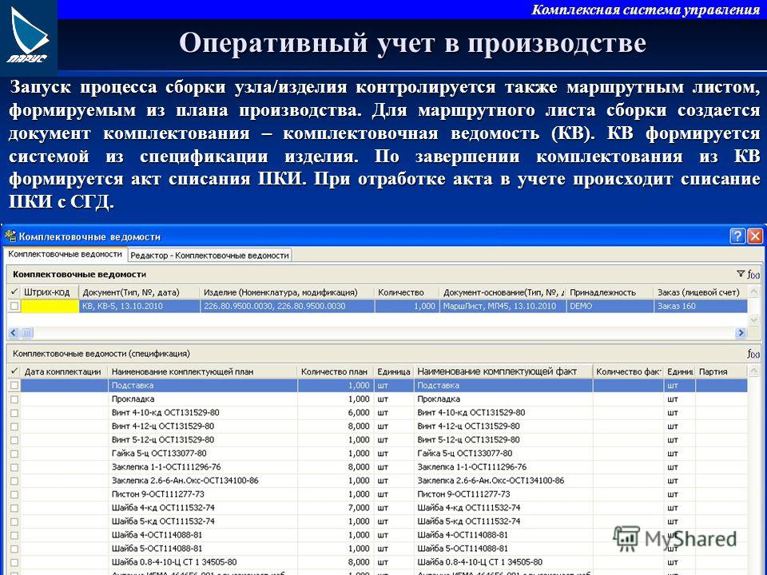Click the Наименование комплектующей факт column header
767x575 pixels.
click(503, 371)
